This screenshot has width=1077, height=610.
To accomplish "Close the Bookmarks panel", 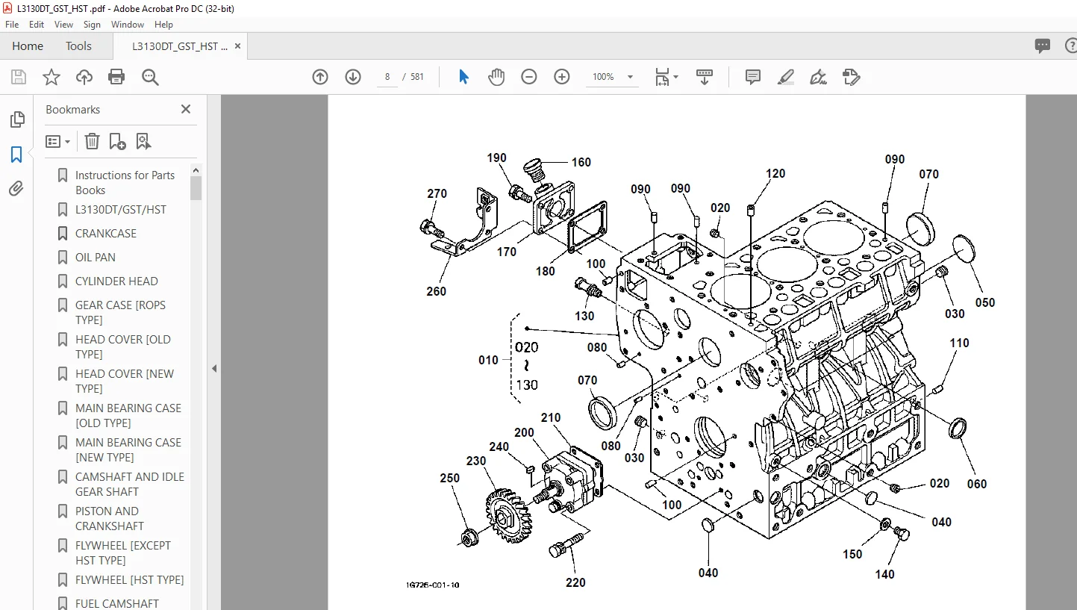I will [186, 109].
